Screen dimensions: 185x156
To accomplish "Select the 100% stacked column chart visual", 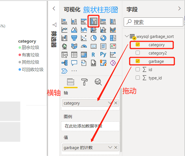I will (113, 22).
